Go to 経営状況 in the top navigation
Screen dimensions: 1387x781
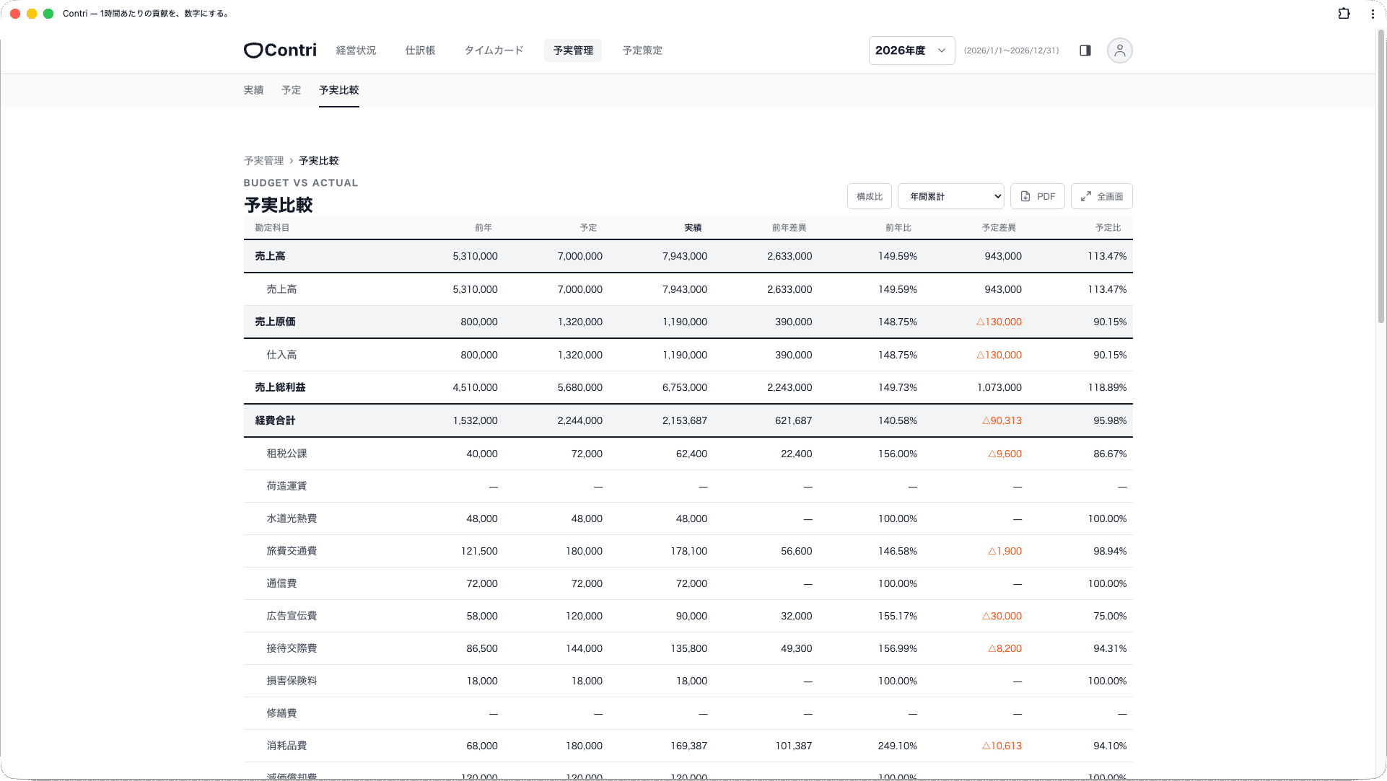[x=356, y=50]
